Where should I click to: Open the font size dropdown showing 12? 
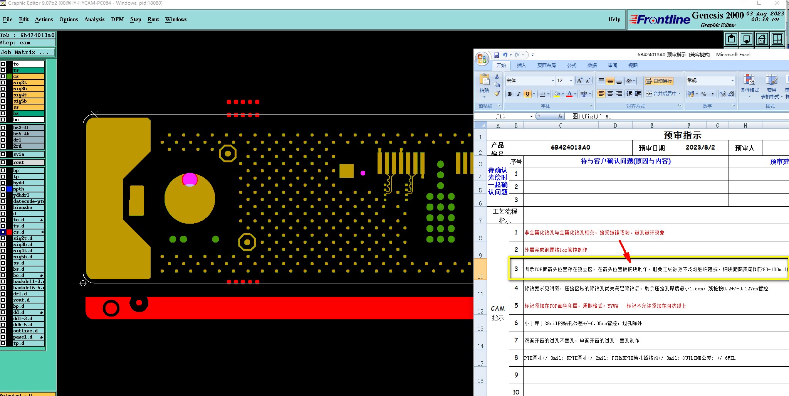click(571, 81)
